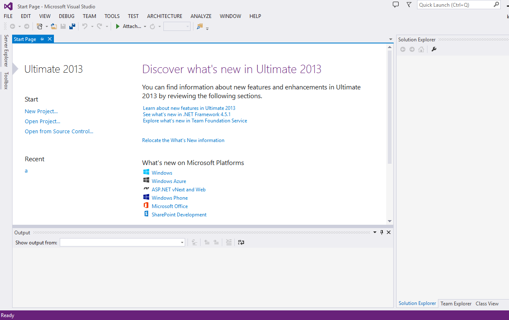Click the Navigate Backward arrow in toolbar

13,26
